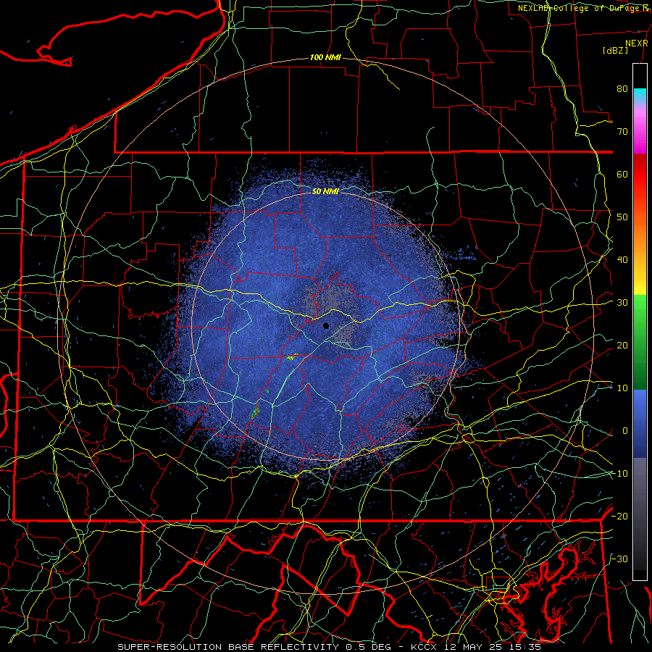
Task: Click the 80 value on the dBZ scale
Action: [x=622, y=89]
